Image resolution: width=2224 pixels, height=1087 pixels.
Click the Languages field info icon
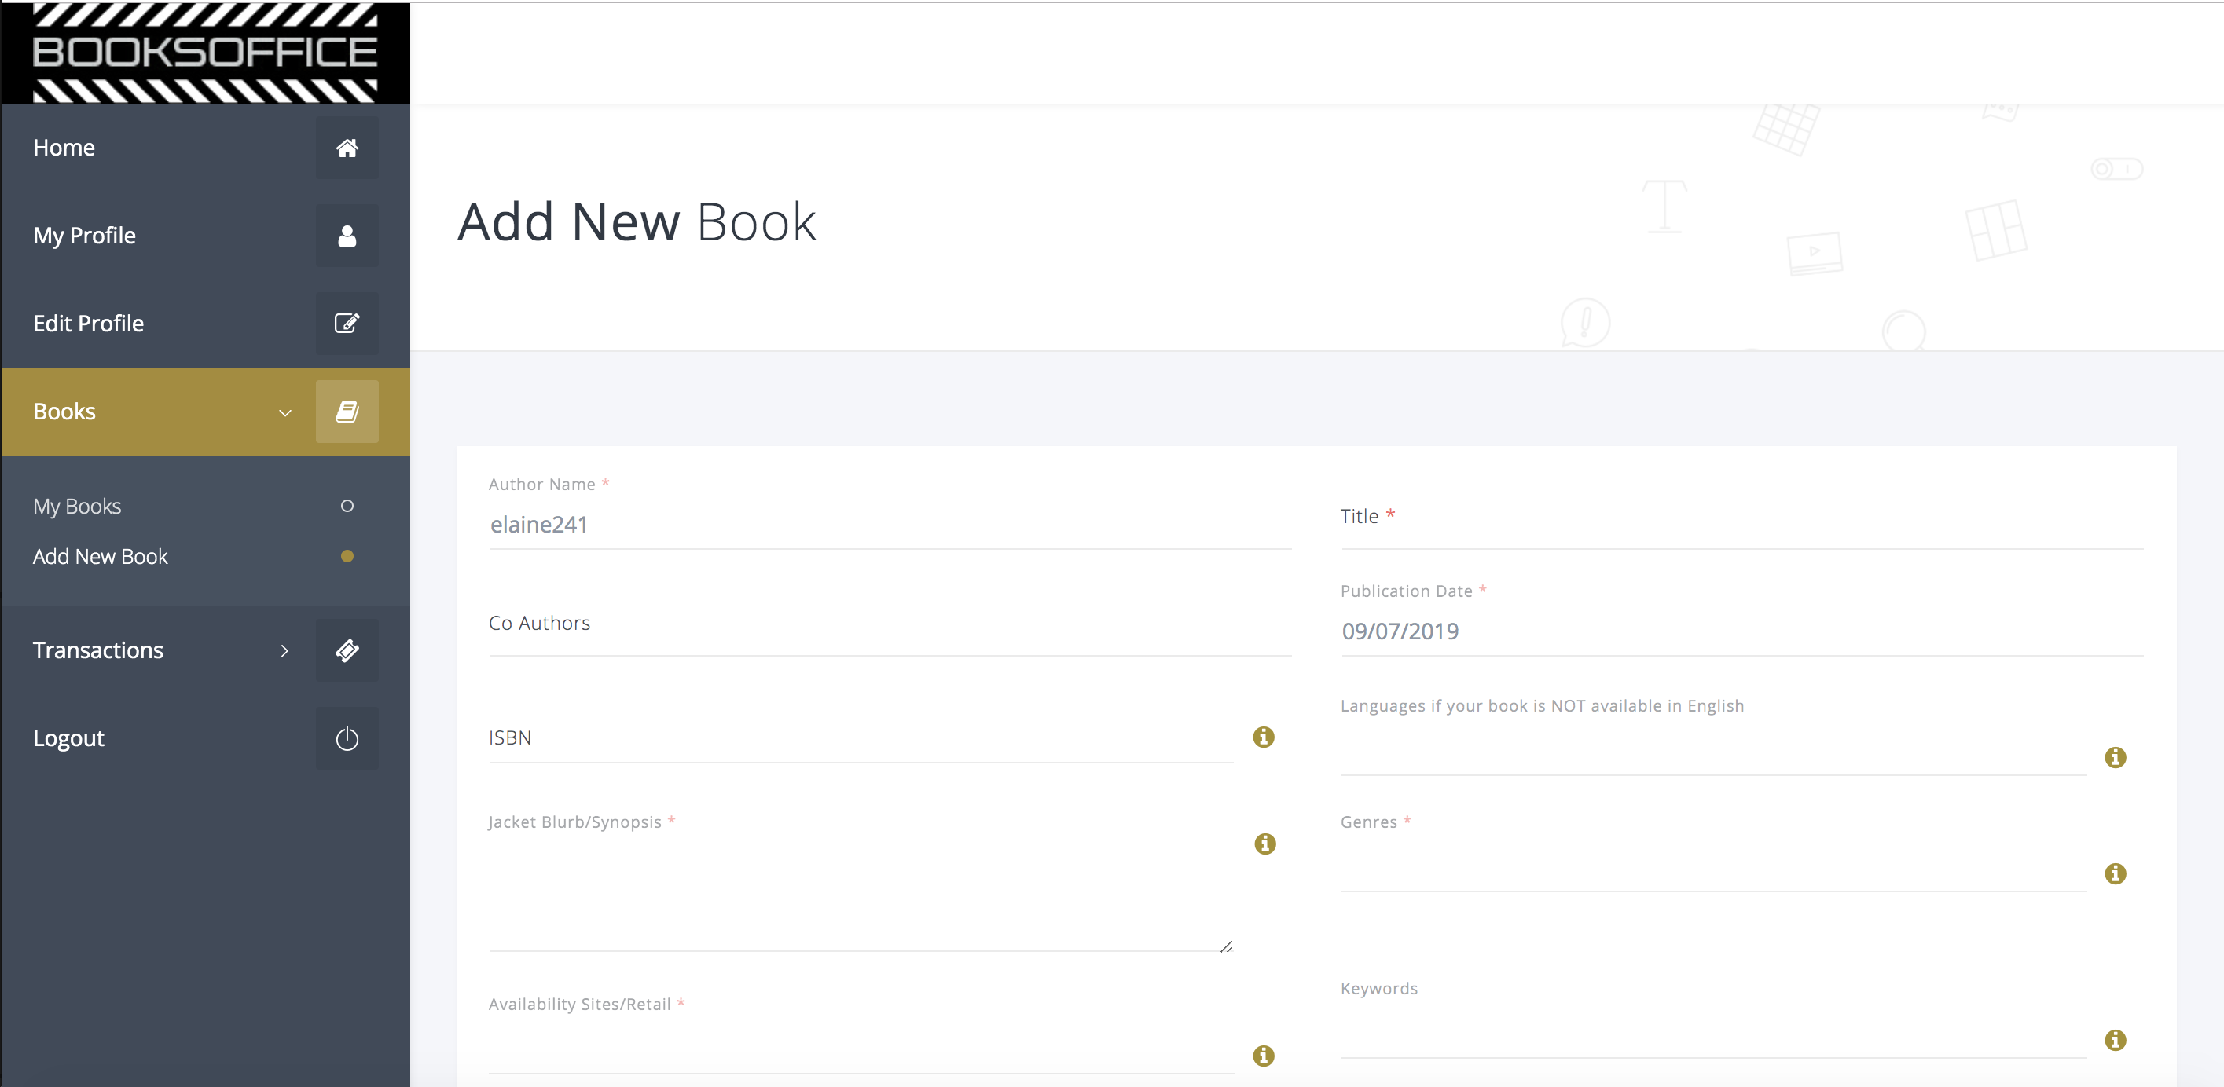[2116, 757]
